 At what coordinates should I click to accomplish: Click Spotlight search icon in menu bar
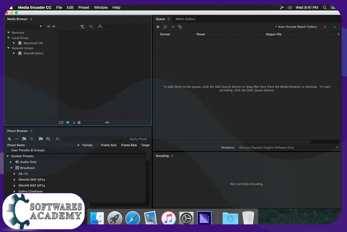[x=325, y=8]
